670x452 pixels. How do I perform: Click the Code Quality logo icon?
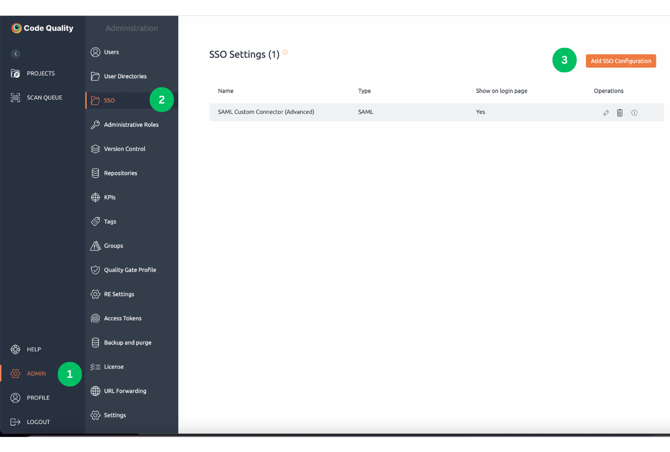coord(17,28)
